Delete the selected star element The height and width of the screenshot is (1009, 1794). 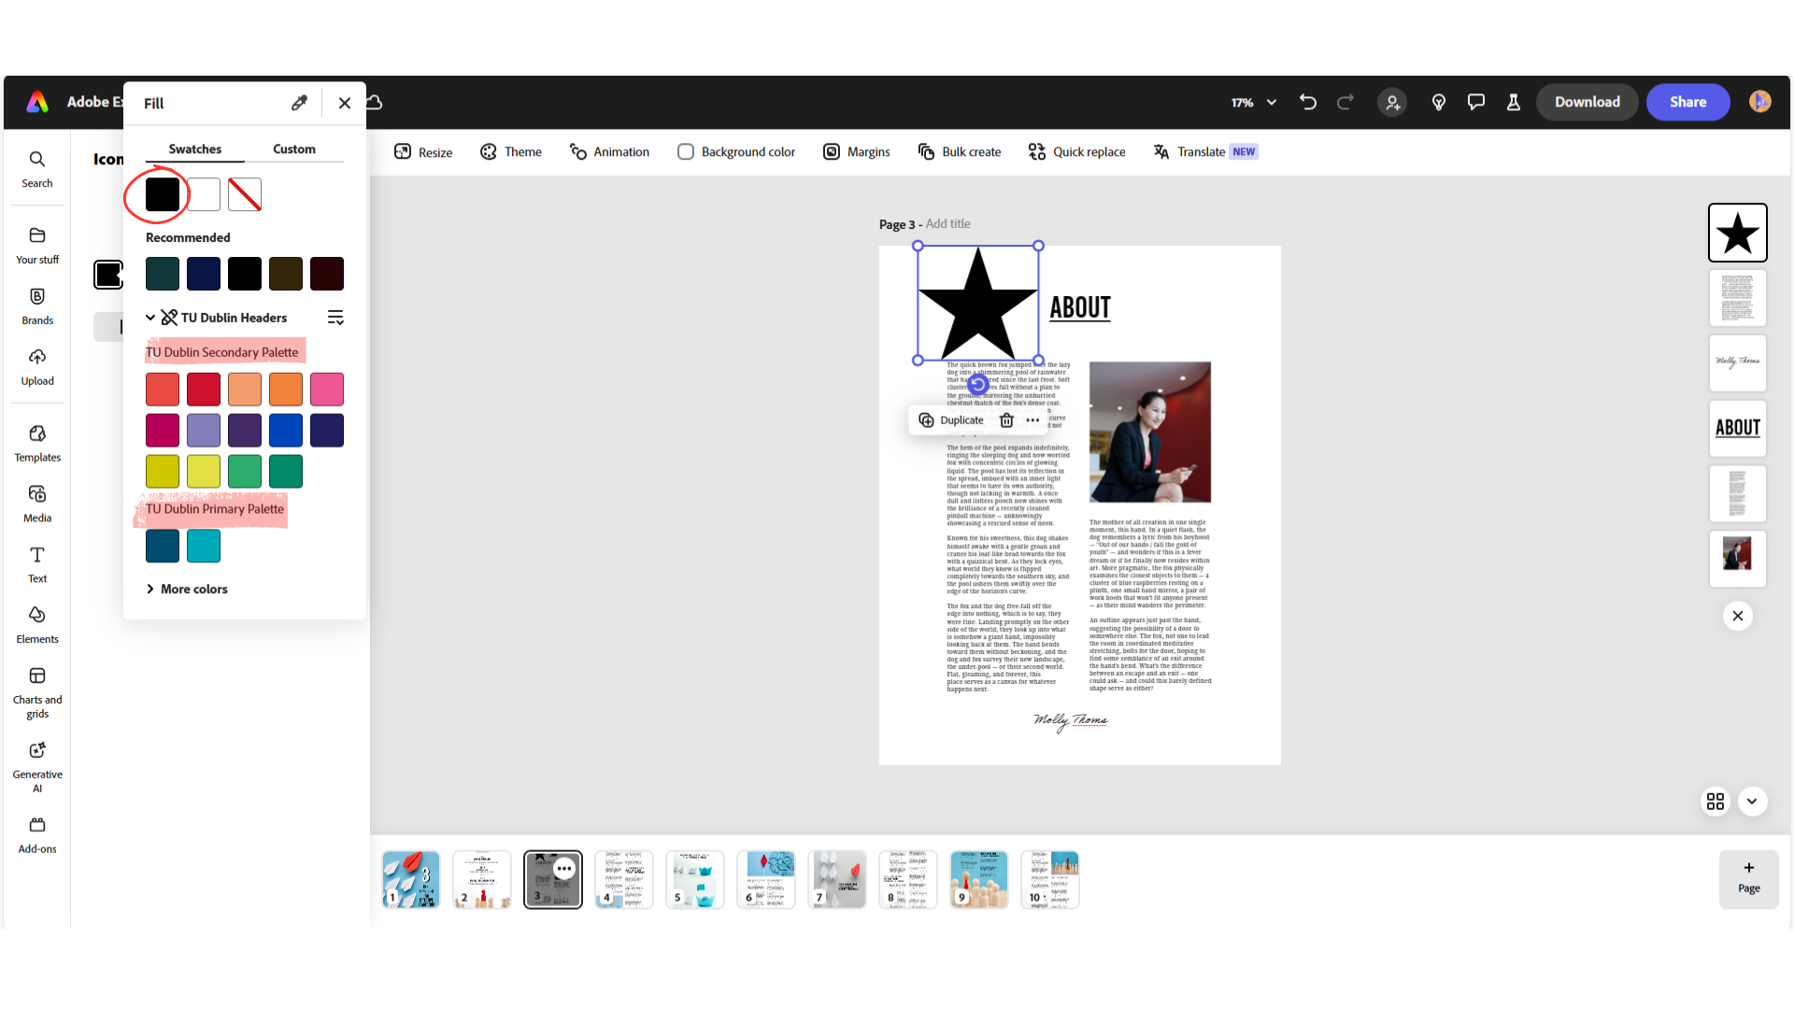coord(1006,420)
